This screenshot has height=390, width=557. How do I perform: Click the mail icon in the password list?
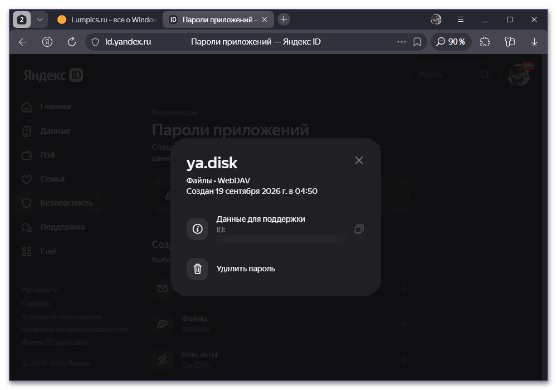pos(163,289)
